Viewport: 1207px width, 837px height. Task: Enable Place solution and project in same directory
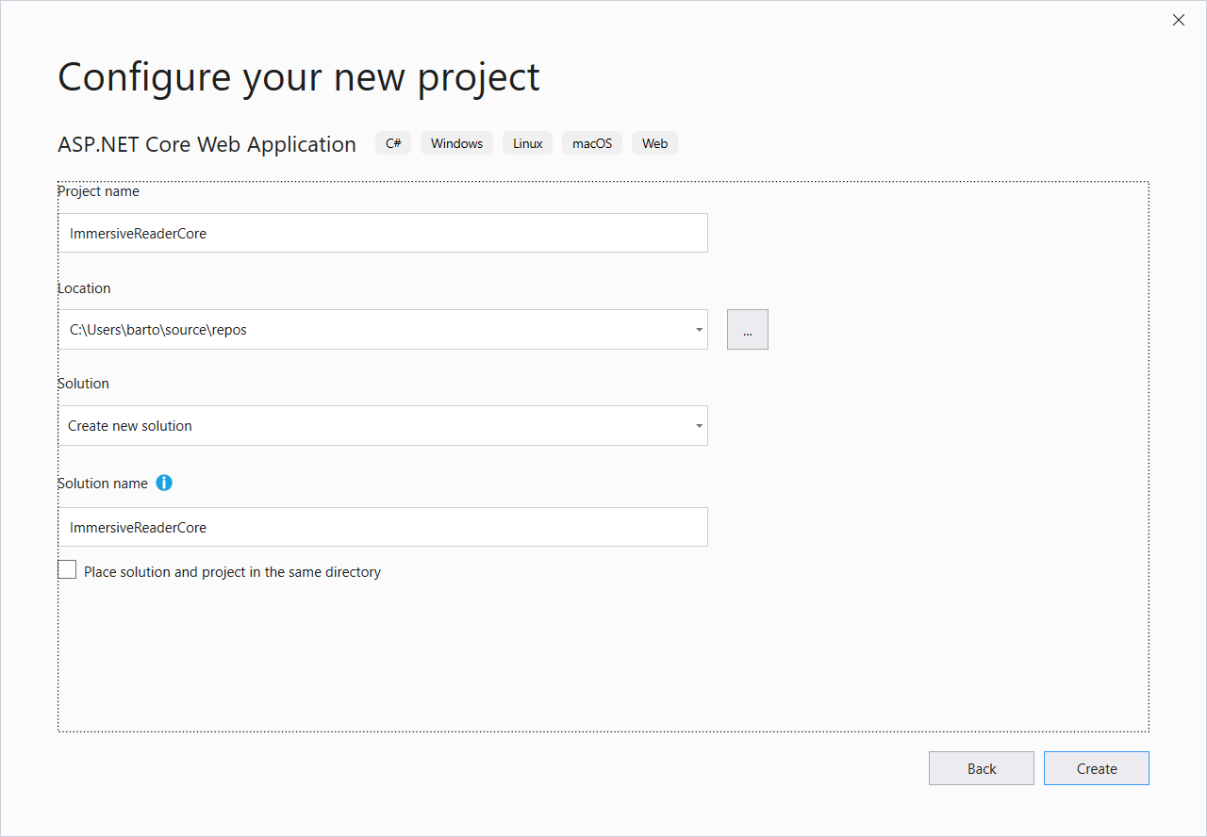pyautogui.click(x=68, y=570)
